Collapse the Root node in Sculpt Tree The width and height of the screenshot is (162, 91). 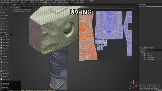pyautogui.click(x=140, y=52)
